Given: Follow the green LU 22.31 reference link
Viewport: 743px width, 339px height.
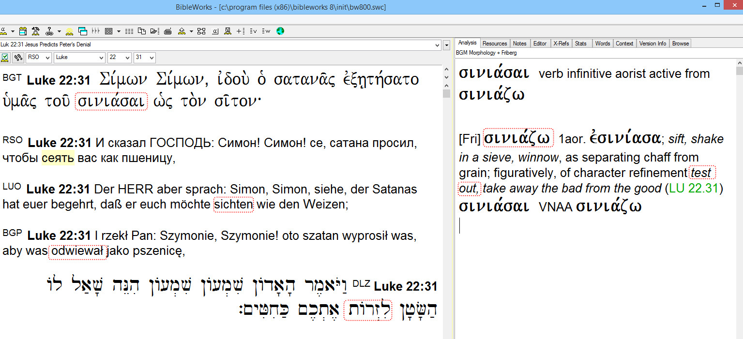Looking at the screenshot, I should tap(694, 188).
